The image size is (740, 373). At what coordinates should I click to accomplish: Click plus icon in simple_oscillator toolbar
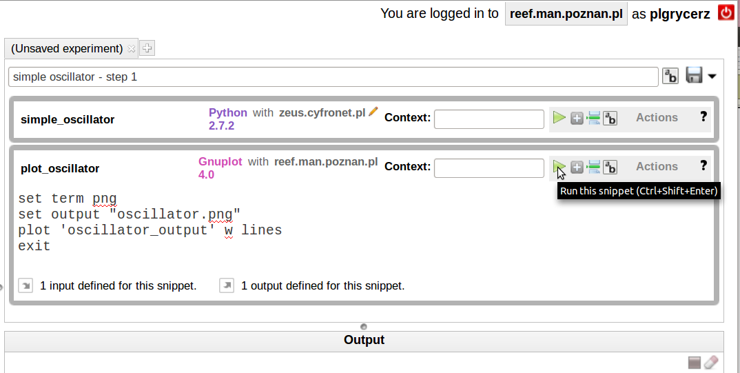577,118
